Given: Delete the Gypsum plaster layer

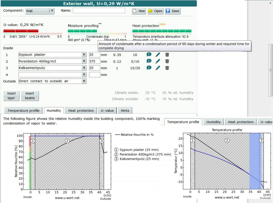Looking at the screenshot, I should click(x=167, y=55).
